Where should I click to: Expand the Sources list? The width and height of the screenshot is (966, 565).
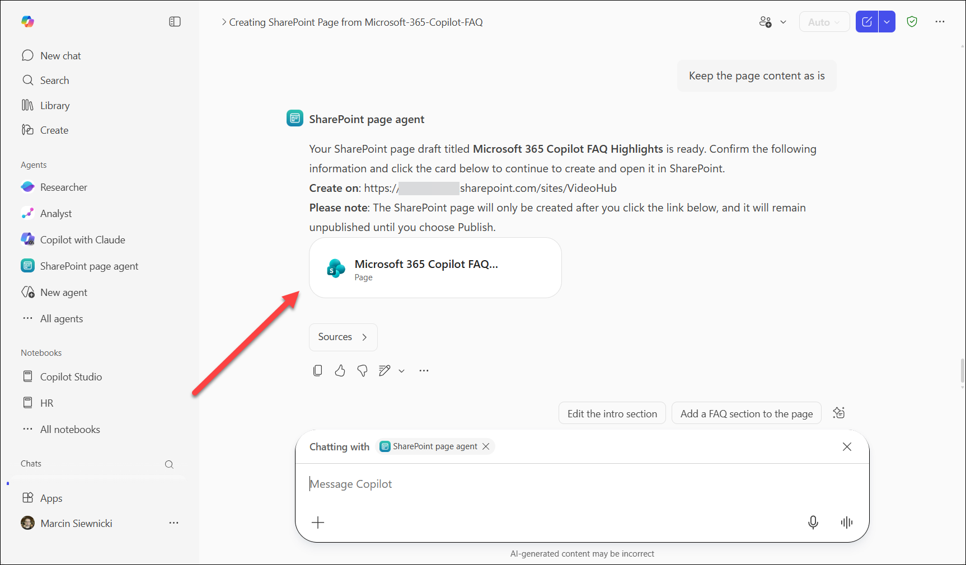coord(343,337)
